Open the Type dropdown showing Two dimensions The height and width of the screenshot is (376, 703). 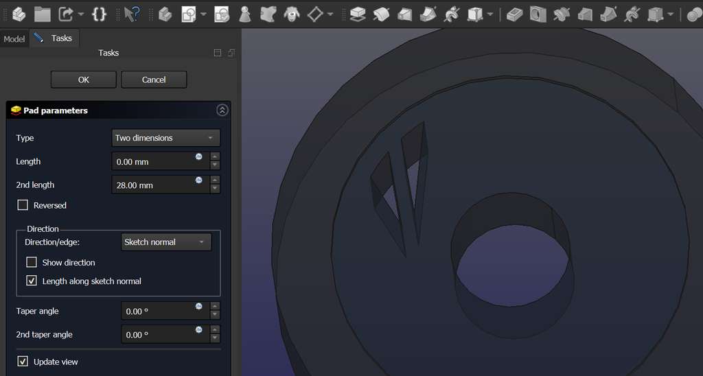(x=165, y=138)
